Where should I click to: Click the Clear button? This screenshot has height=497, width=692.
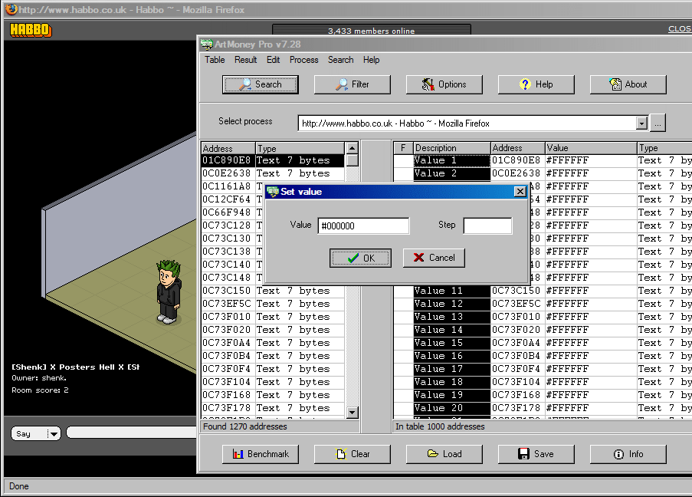[x=353, y=454]
